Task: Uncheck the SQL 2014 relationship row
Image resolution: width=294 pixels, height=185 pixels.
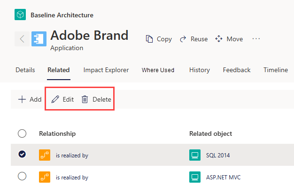Action: (x=22, y=154)
